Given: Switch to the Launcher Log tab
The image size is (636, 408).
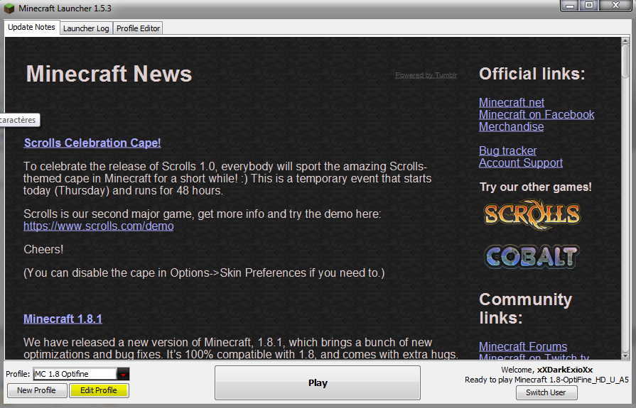Looking at the screenshot, I should tap(86, 28).
